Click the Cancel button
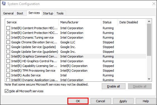This screenshot has width=157, height=105. pos(101,101)
